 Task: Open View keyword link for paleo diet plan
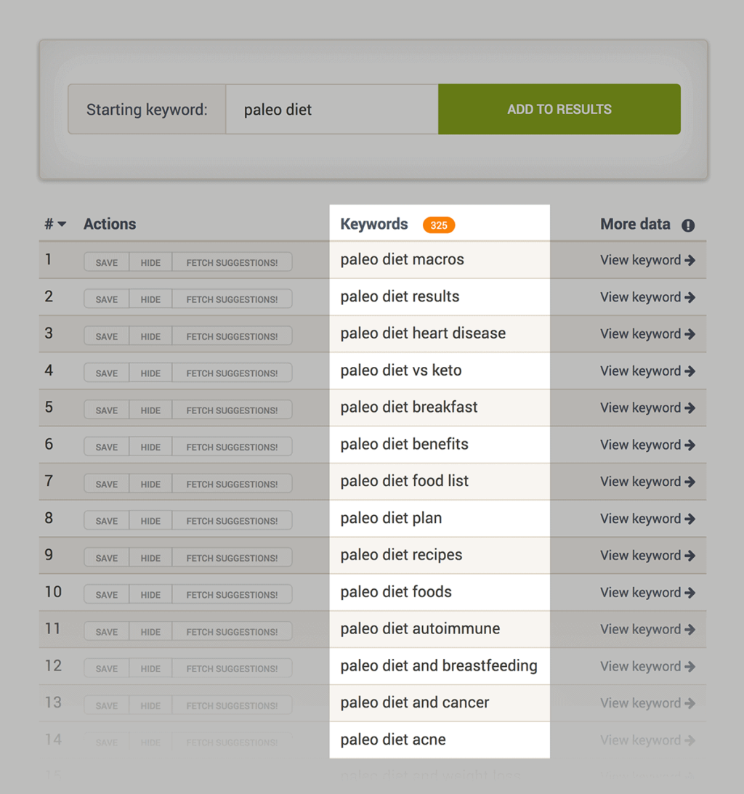click(x=640, y=519)
